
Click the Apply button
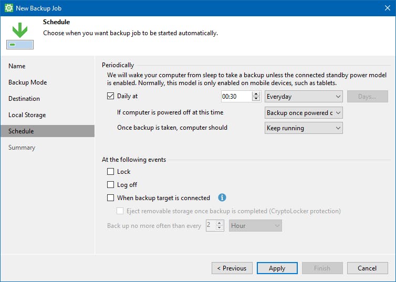pyautogui.click(x=277, y=268)
